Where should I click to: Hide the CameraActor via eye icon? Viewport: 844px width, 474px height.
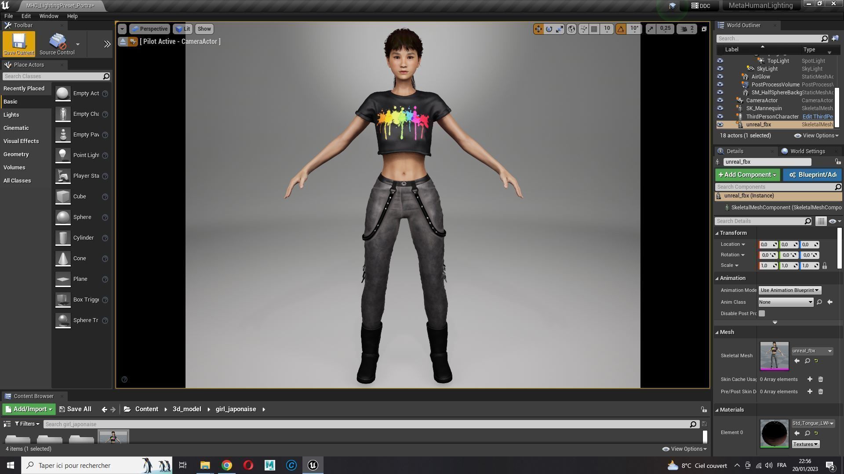tap(720, 101)
